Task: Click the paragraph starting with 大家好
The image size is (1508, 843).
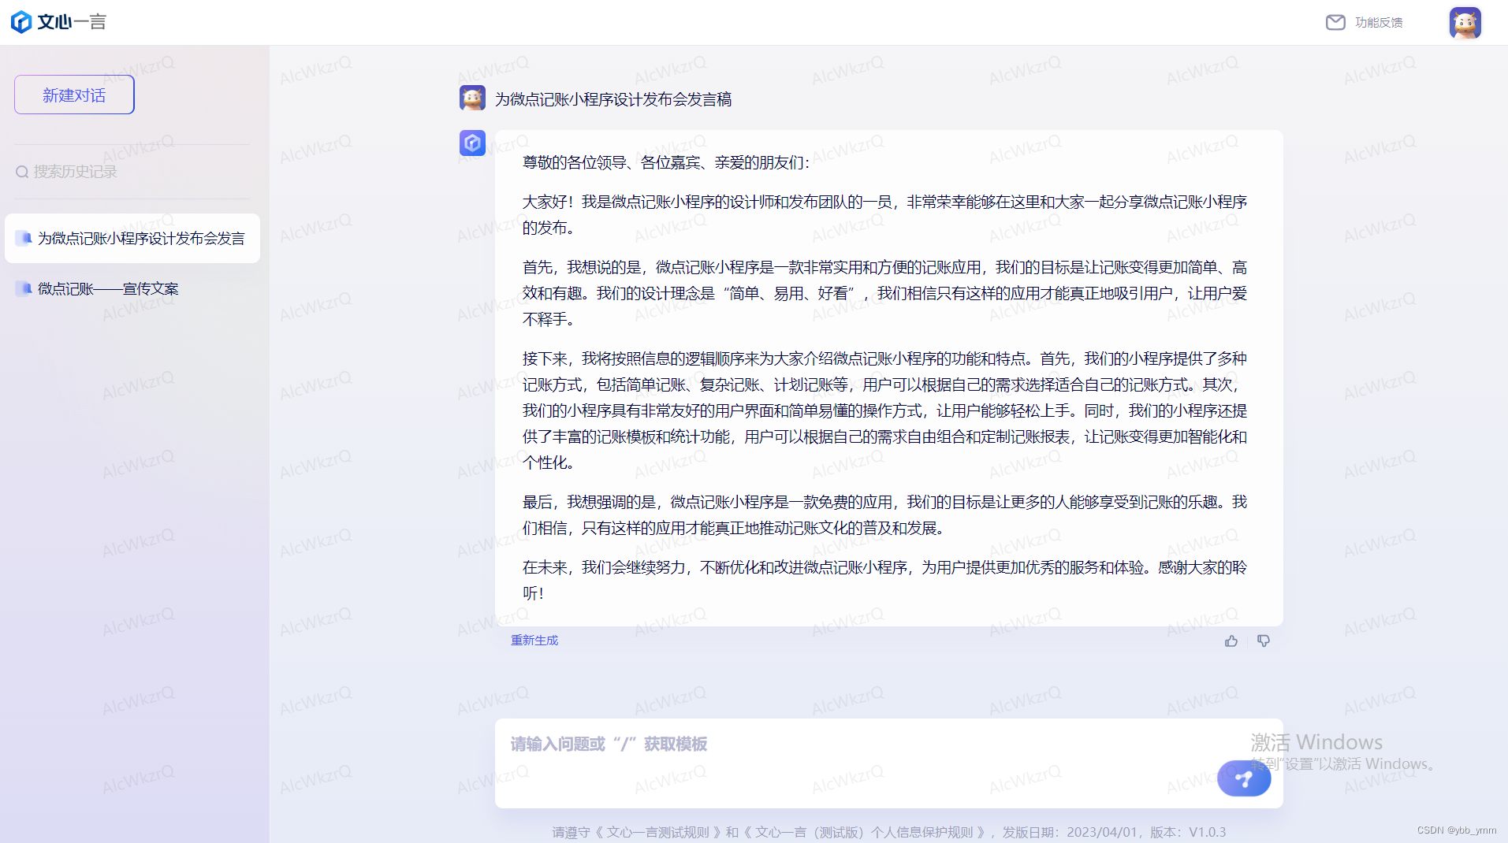Action: point(884,214)
